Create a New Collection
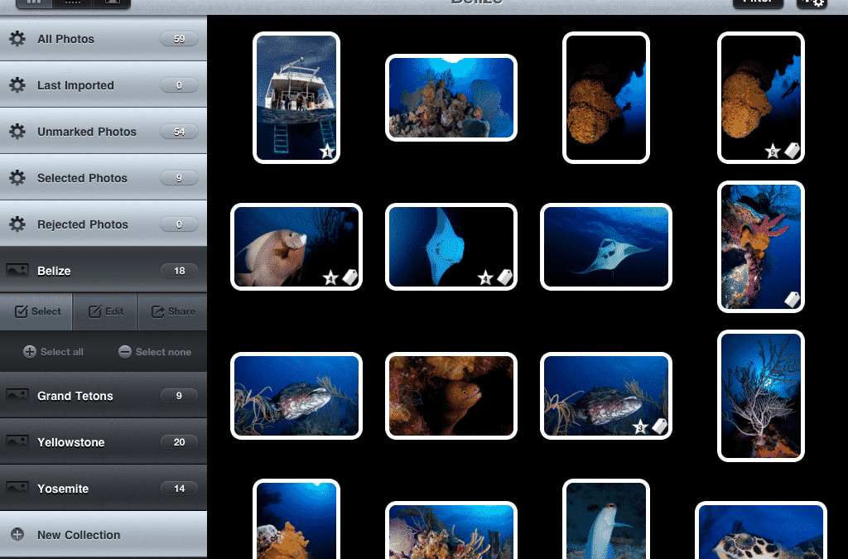This screenshot has height=559, width=848. click(78, 535)
